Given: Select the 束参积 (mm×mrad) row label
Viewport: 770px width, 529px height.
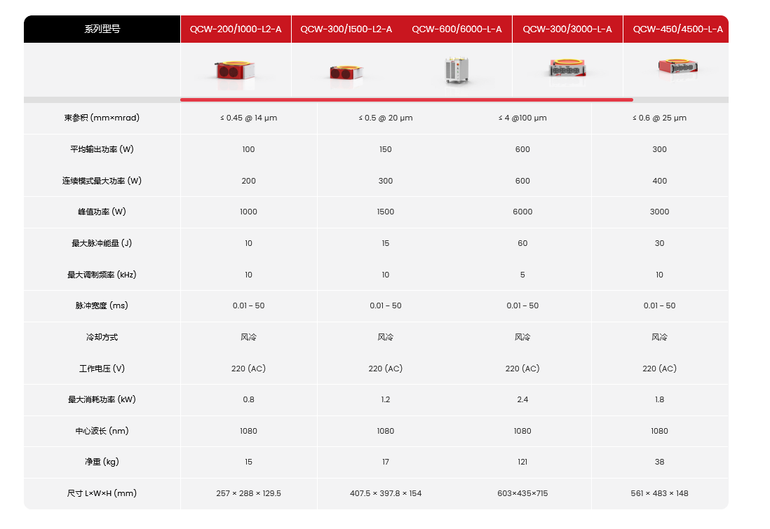Looking at the screenshot, I should (102, 118).
